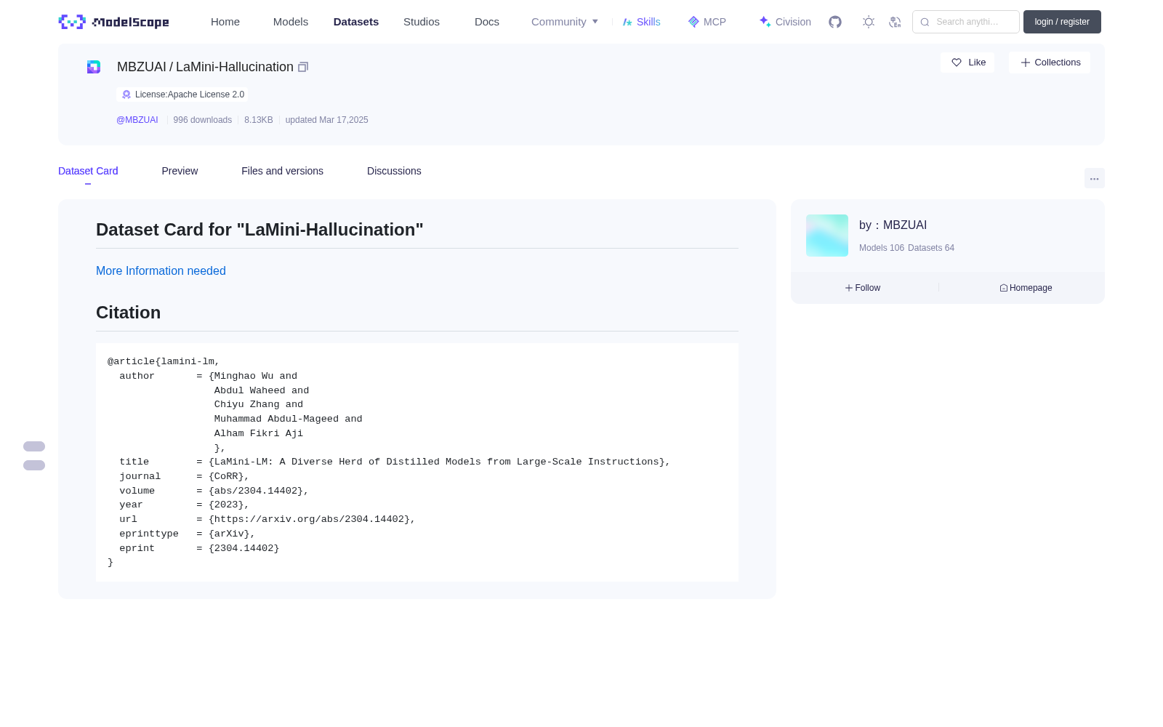Image resolution: width=1163 pixels, height=727 pixels.
Task: Click the by: MBZUAI organization name
Action: pyautogui.click(x=893, y=225)
